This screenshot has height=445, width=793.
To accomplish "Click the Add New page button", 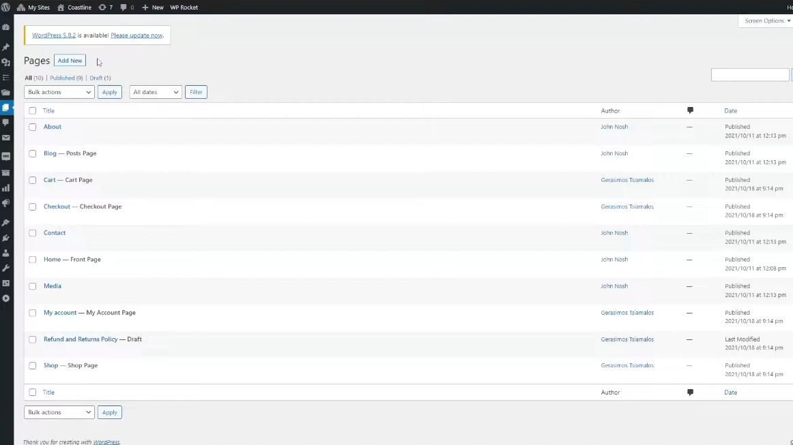I will pos(70,61).
